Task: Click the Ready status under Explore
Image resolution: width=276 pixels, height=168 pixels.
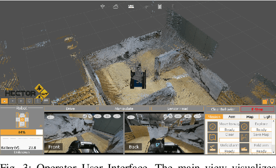Action: [x=261, y=130]
